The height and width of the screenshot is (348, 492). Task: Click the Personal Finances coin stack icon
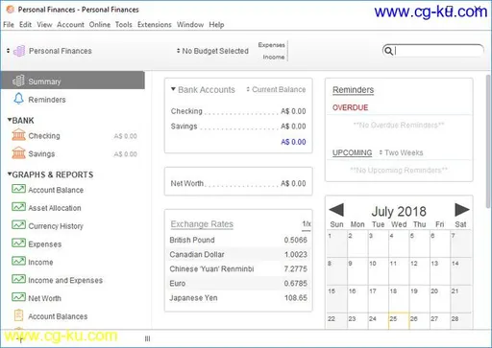19,51
